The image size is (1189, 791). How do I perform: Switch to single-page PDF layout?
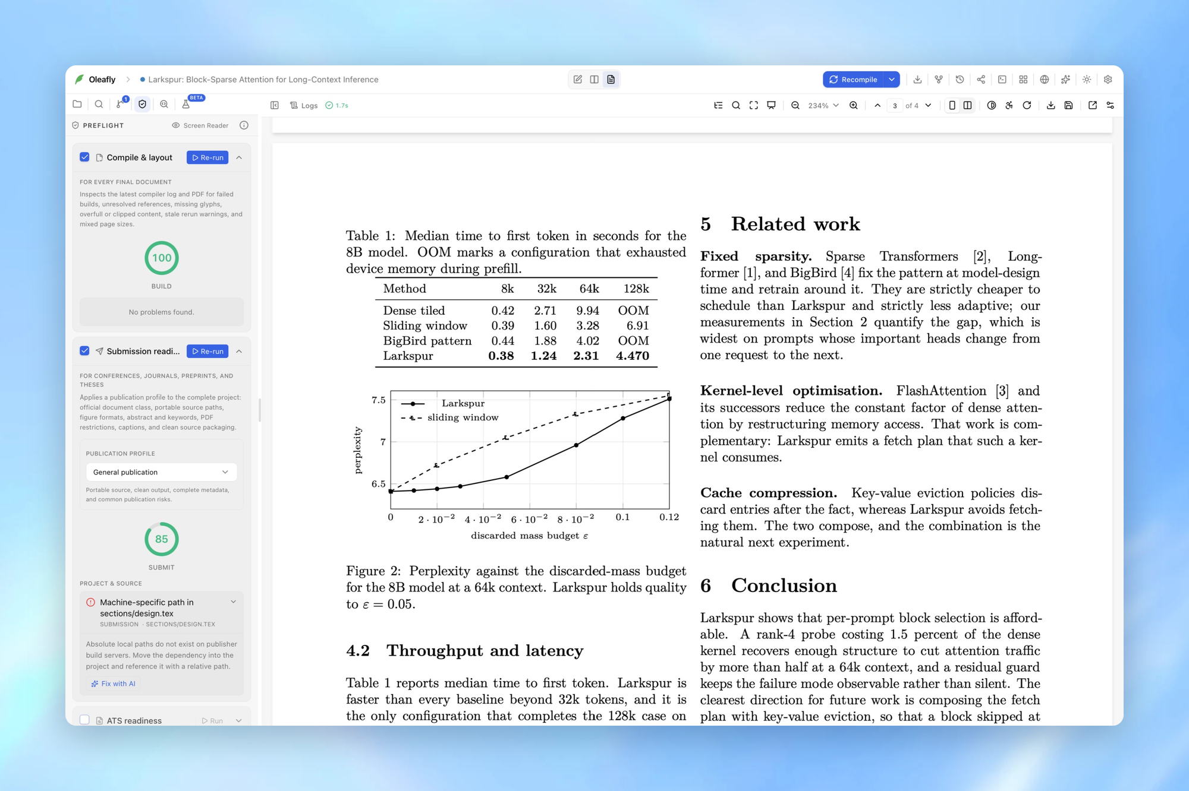click(x=952, y=105)
